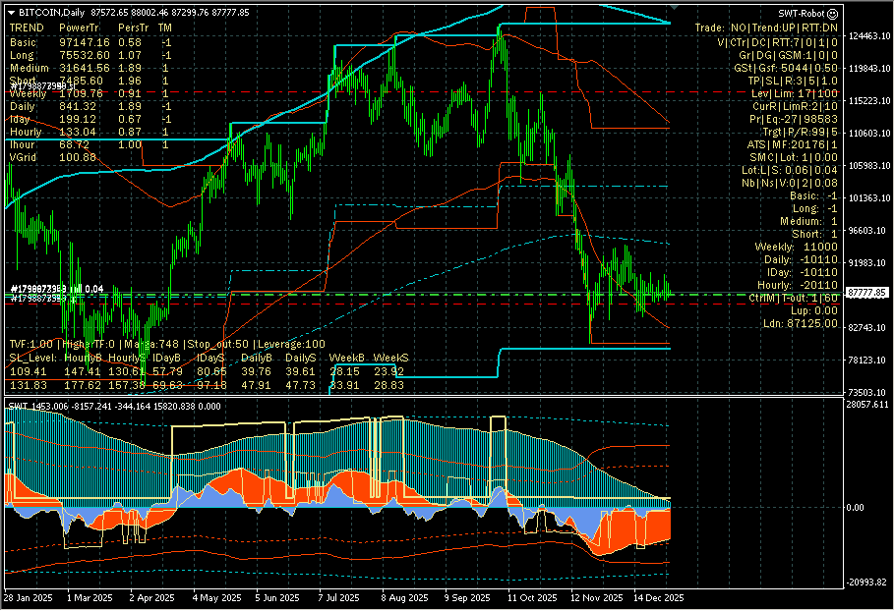Click the Lup: 0.00 line

[x=814, y=310]
